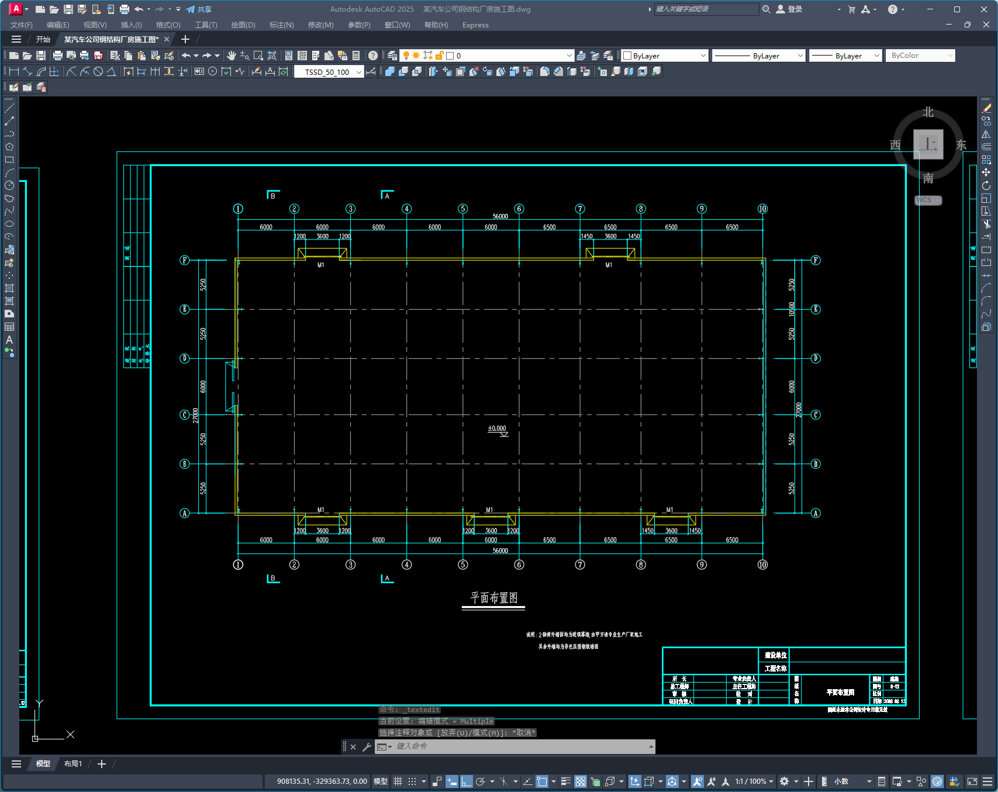The image size is (998, 792).
Task: Click the 登录 sign-in button
Action: point(789,9)
